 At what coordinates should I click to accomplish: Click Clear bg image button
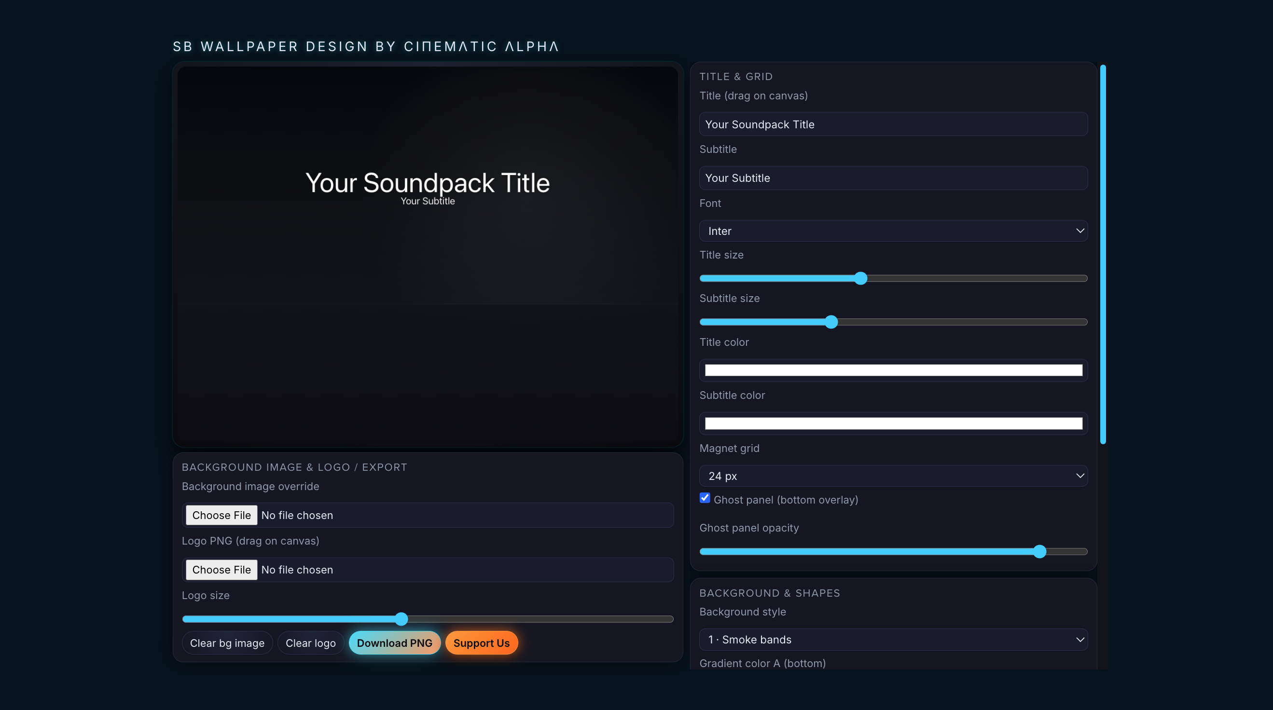[227, 643]
